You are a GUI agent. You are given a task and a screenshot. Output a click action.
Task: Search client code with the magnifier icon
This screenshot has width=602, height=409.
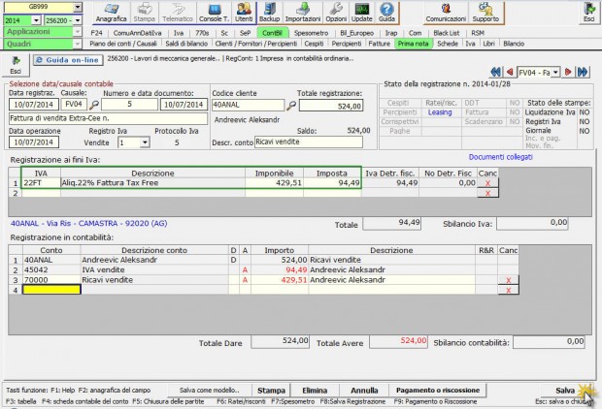[291, 105]
